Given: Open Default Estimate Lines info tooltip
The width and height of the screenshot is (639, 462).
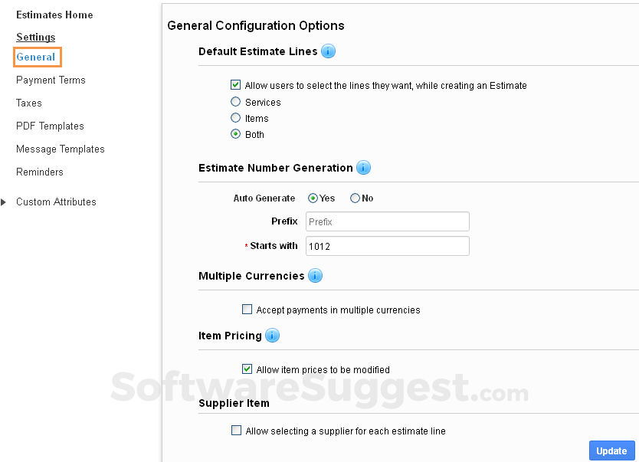Looking at the screenshot, I should (328, 51).
